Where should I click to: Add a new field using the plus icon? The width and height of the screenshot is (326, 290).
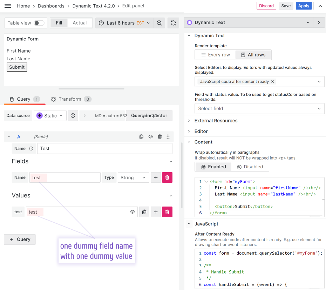point(156,177)
